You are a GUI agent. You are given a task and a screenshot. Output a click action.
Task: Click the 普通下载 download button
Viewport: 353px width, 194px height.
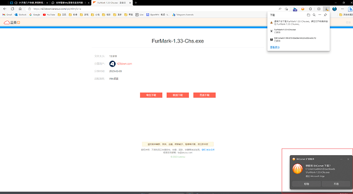(205, 95)
